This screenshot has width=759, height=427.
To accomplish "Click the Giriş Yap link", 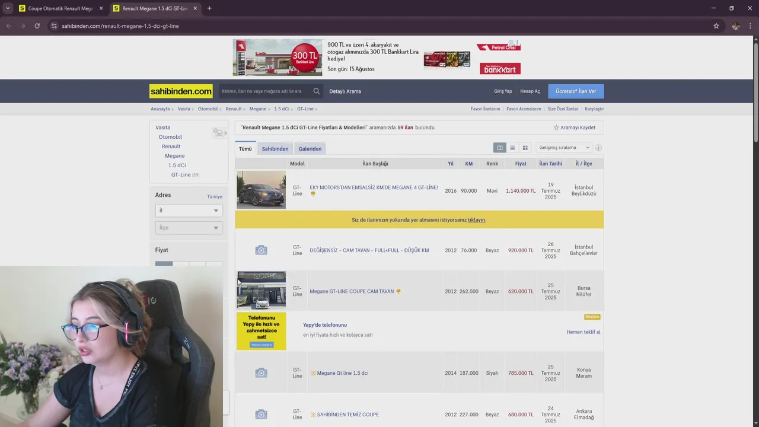I will point(503,91).
